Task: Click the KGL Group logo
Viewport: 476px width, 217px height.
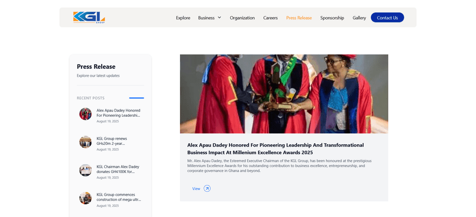Action: [x=89, y=18]
